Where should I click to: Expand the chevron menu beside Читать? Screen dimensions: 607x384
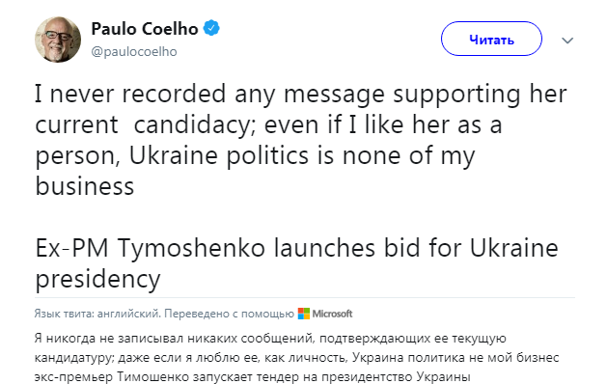point(567,41)
